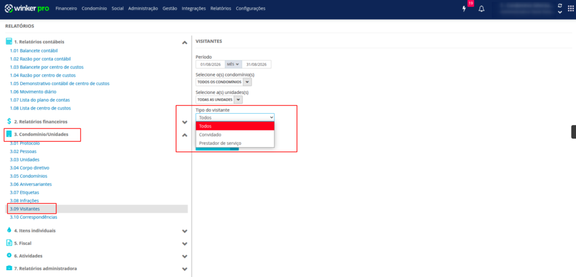Open 1.04 Razão por centro de custos
The height and width of the screenshot is (277, 576).
point(43,75)
